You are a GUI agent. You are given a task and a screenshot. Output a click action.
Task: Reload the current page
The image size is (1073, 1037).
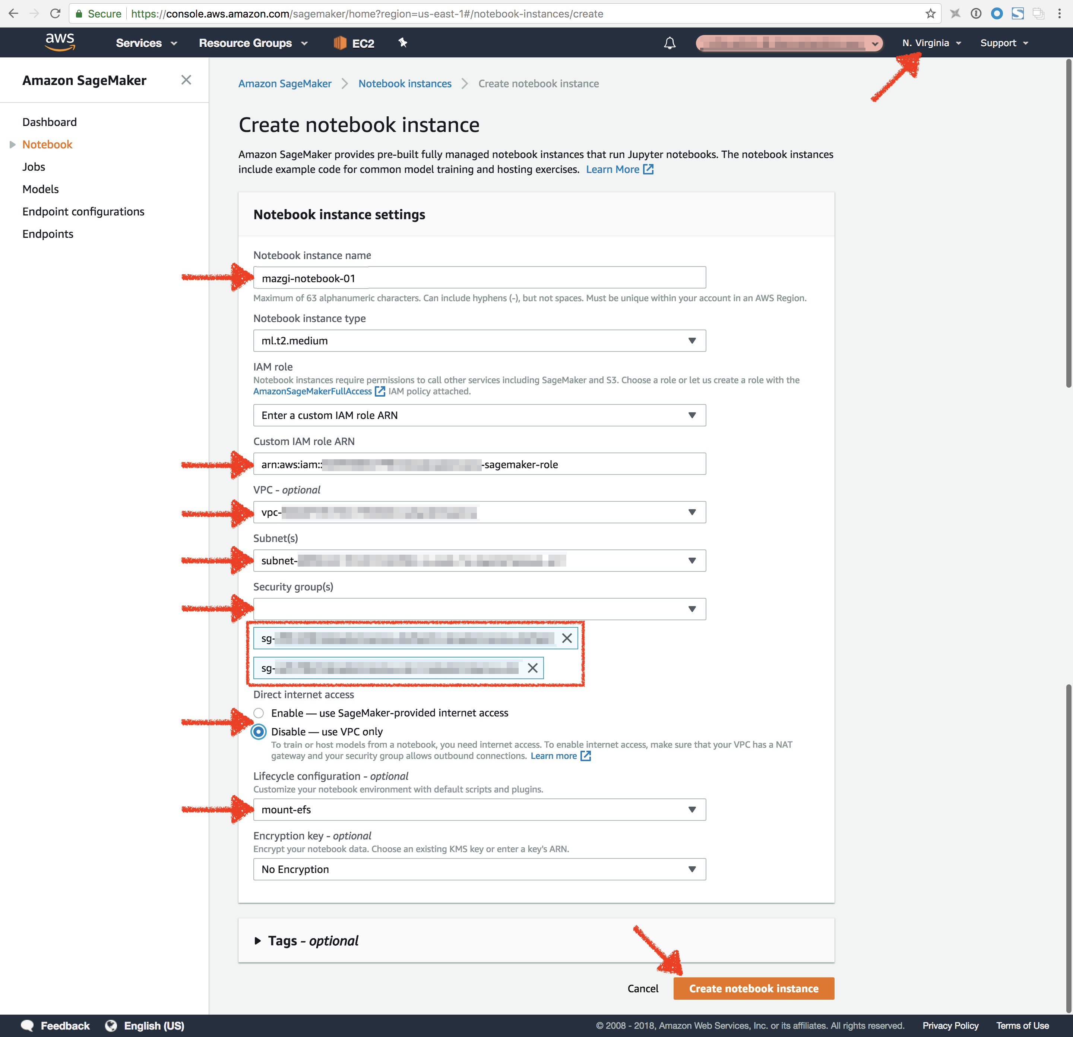55,14
